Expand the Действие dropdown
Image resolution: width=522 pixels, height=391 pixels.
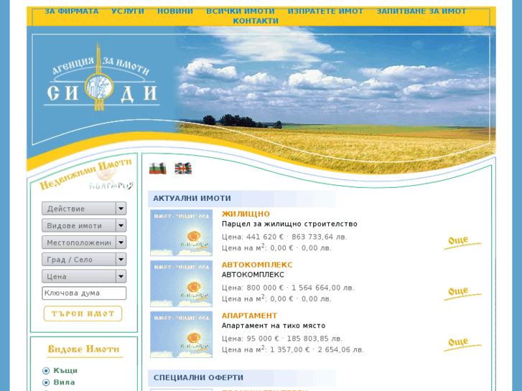[x=84, y=209]
